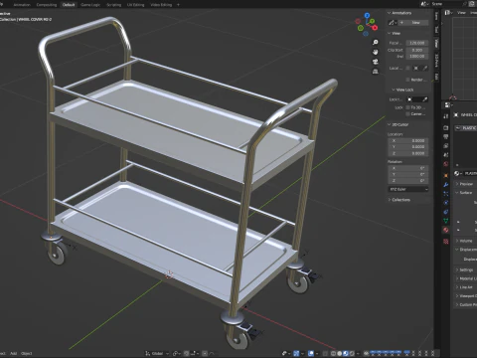Image resolution: width=477 pixels, height=358 pixels.
Task: Enable the Local Camera checkbox
Action: (x=407, y=68)
